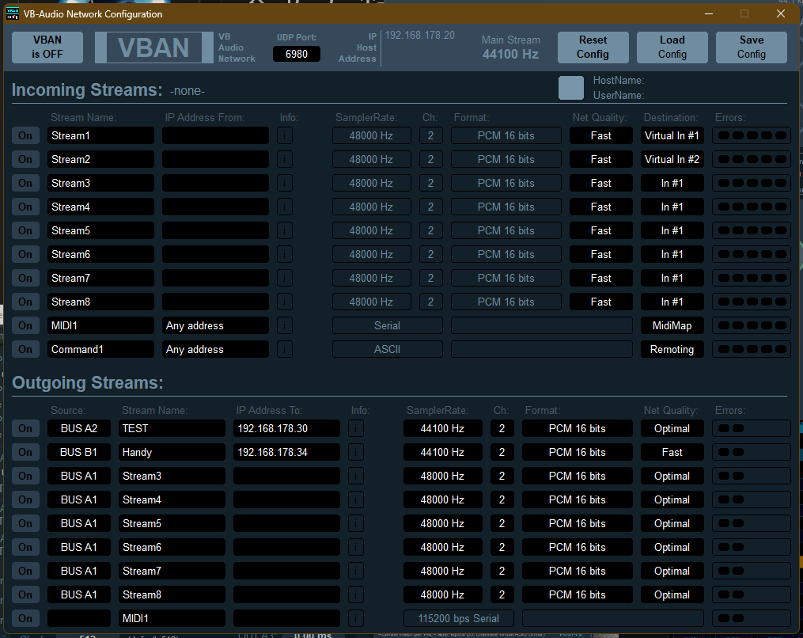Open Command1 Remoting destination selector
The width and height of the screenshot is (803, 638).
[672, 350]
